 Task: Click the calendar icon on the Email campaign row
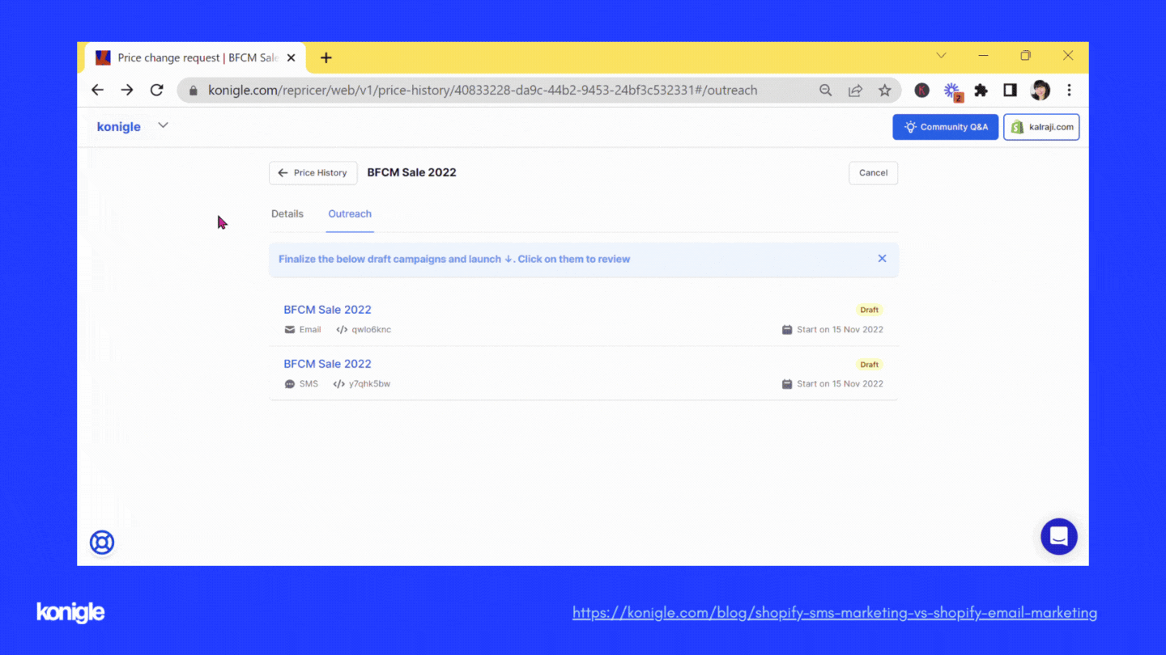(x=787, y=330)
